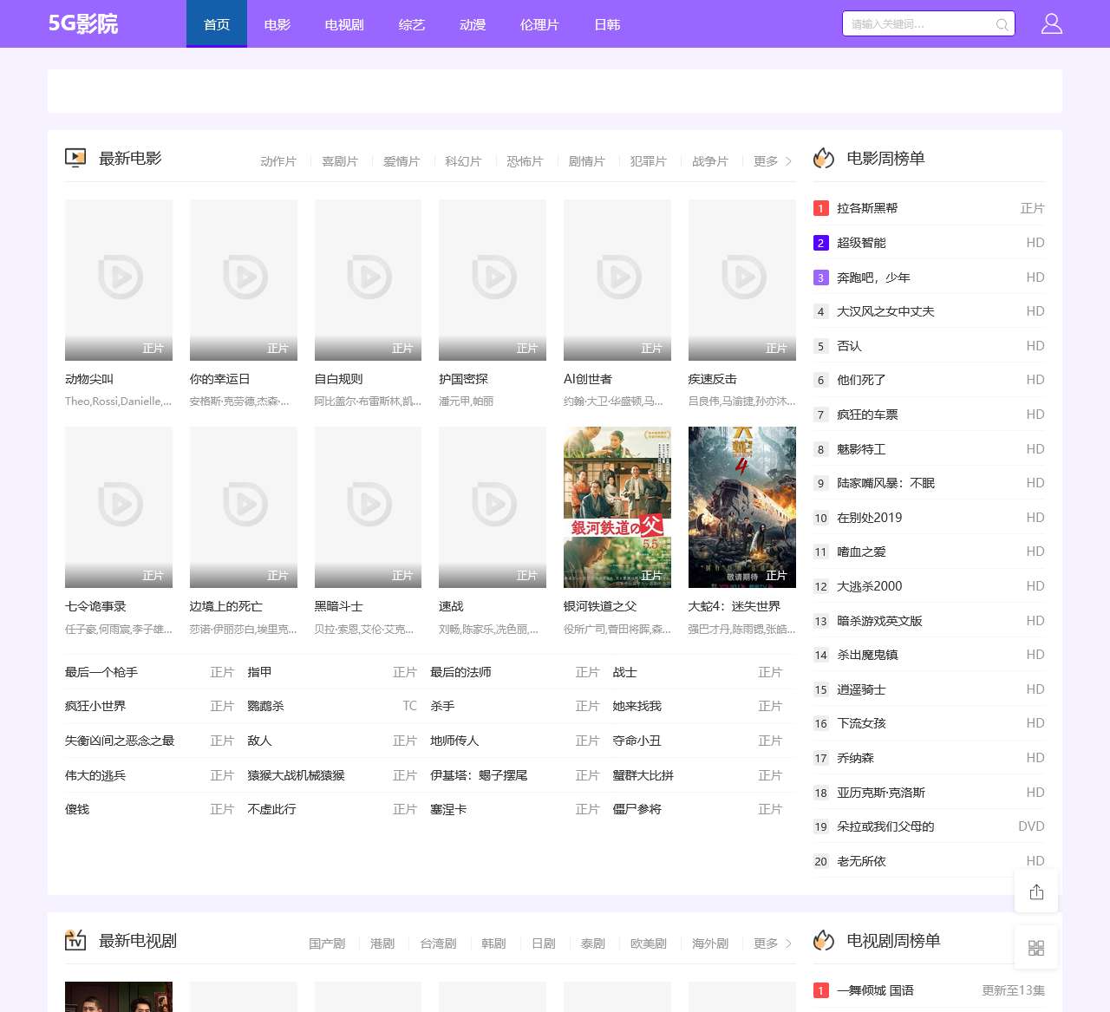This screenshot has width=1110, height=1012.
Task: Open the 边境上的死亡 movie title
Action: pyautogui.click(x=226, y=606)
